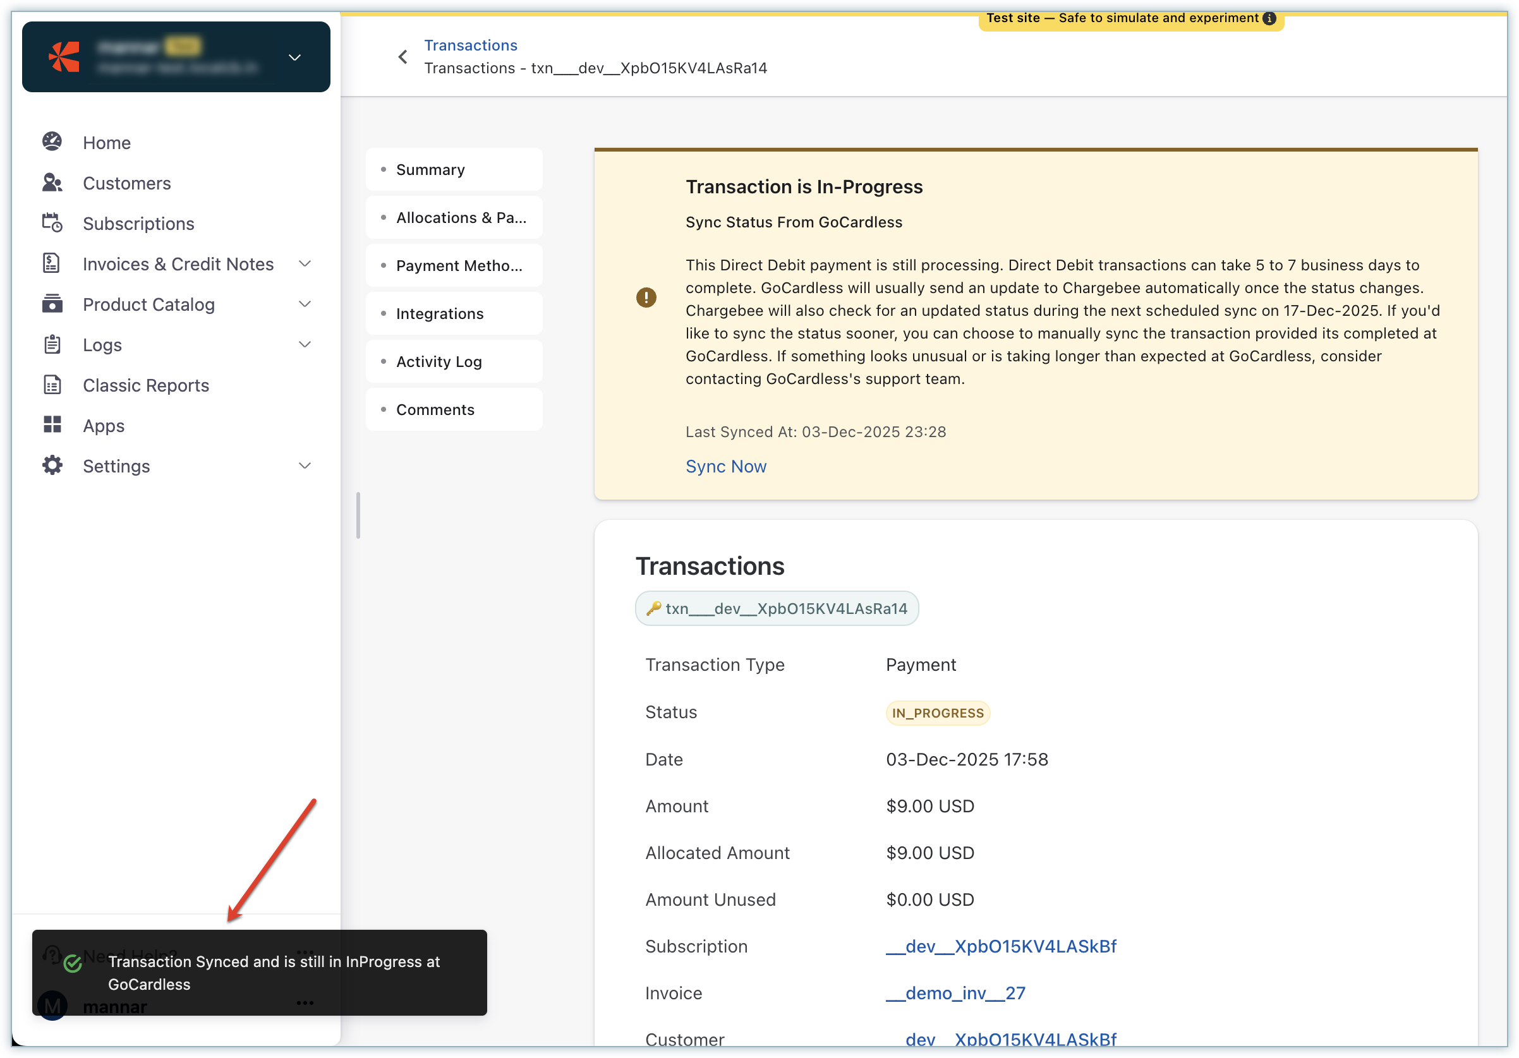1519x1058 pixels.
Task: Click the Settings gear icon
Action: pos(52,466)
